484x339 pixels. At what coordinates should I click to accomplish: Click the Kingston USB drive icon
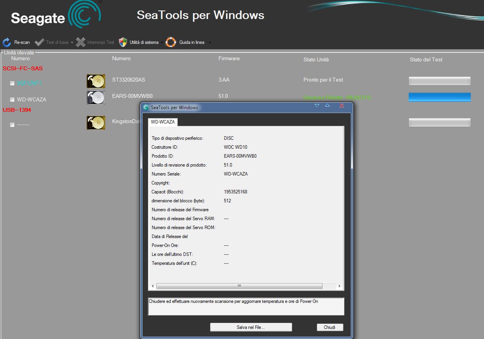click(96, 123)
